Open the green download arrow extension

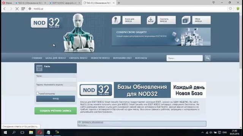pos(238,9)
